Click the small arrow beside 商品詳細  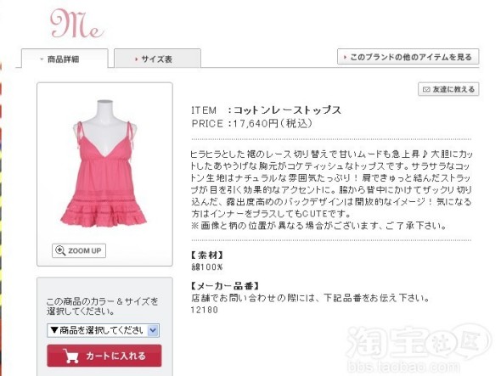(42, 59)
